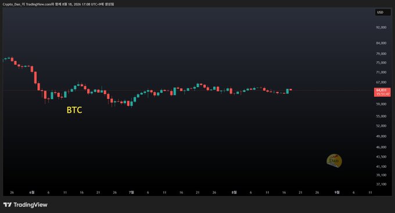The height and width of the screenshot is (213, 395).
Task: Click the 59,000 price axis label
Action: (381, 104)
